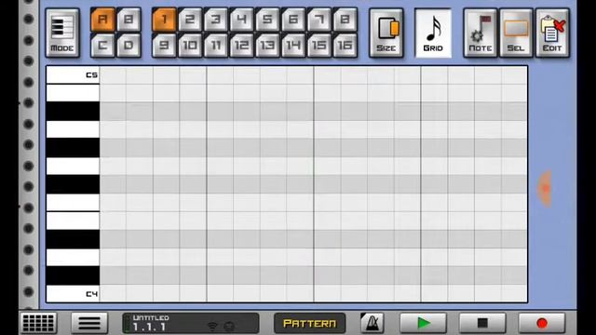The width and height of the screenshot is (596, 335).
Task: Select pattern slot 8
Action: click(x=345, y=20)
